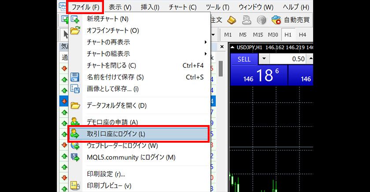
Task: Open the チャート (C) menu
Action: (182, 7)
